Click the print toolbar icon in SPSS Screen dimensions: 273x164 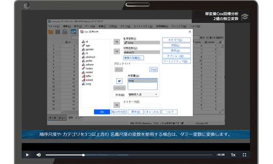click(65, 32)
